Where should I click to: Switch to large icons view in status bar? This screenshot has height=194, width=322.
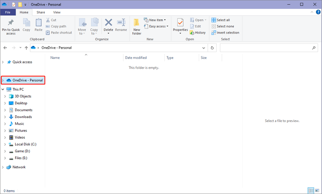tap(316, 190)
